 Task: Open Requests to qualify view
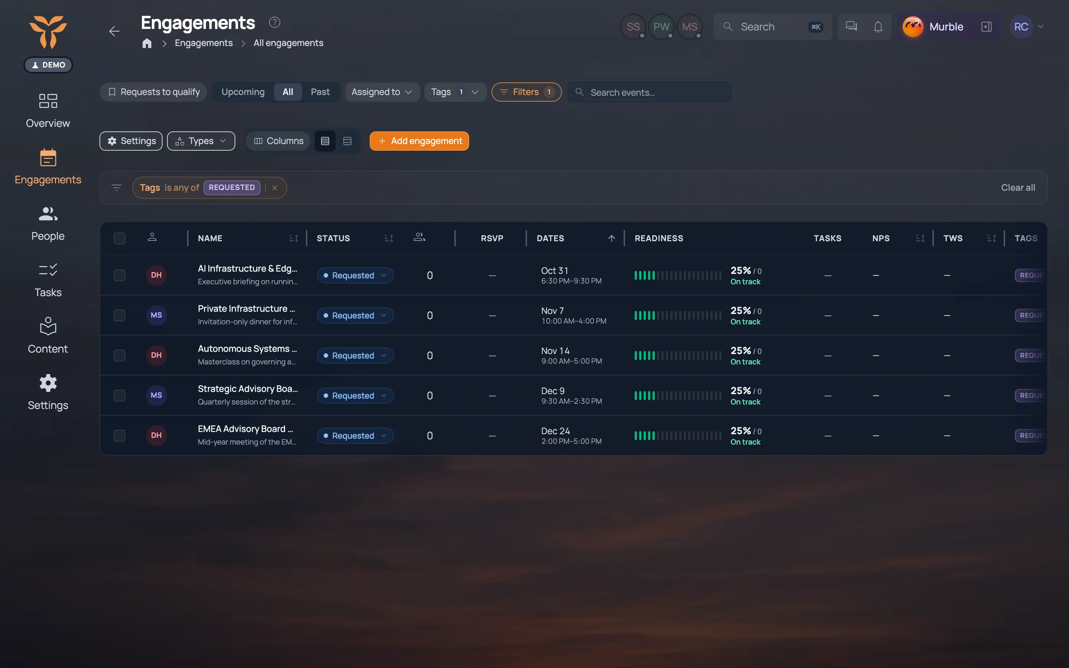click(153, 92)
